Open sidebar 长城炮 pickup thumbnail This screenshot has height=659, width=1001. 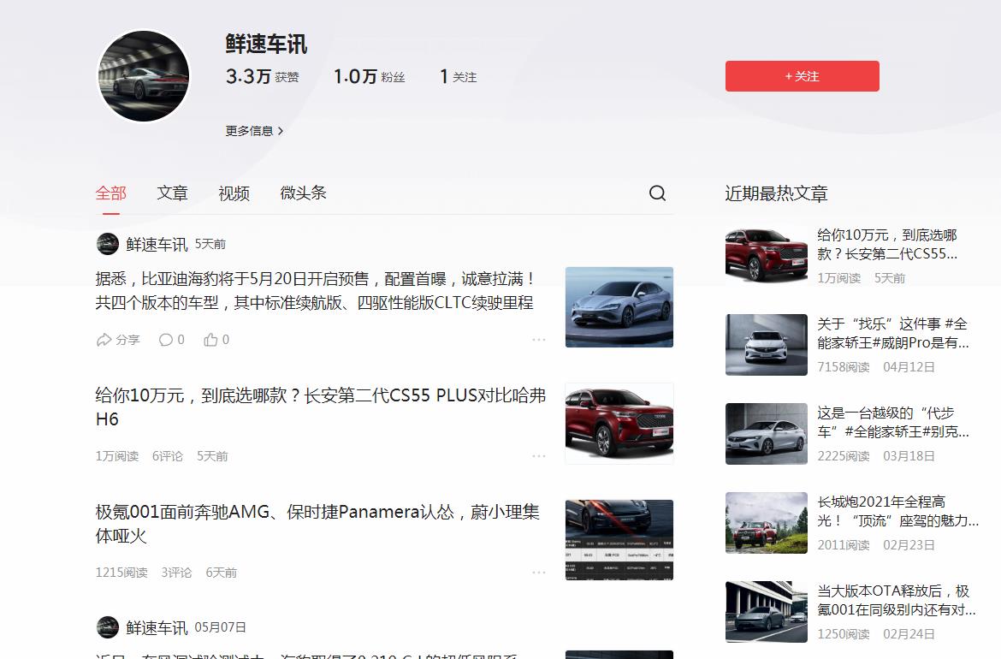766,522
